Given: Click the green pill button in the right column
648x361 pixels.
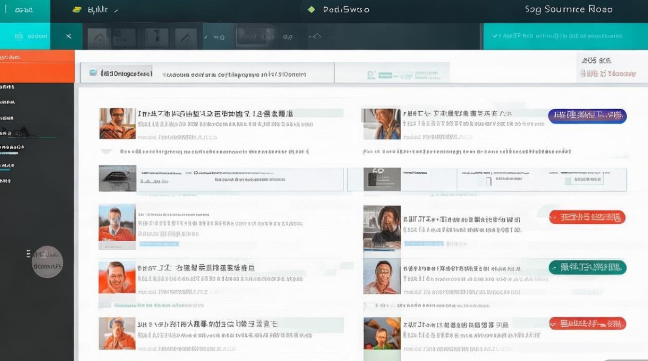Looking at the screenshot, I should click(x=587, y=267).
